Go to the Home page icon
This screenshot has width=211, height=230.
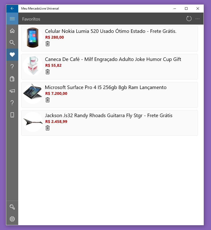(12, 31)
